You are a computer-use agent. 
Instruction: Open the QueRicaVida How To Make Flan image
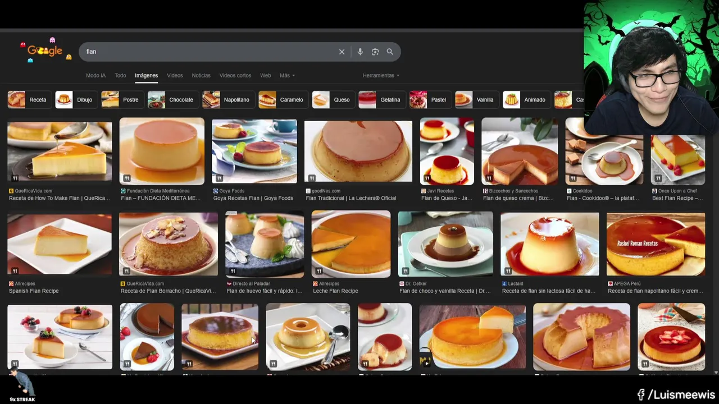click(x=60, y=151)
